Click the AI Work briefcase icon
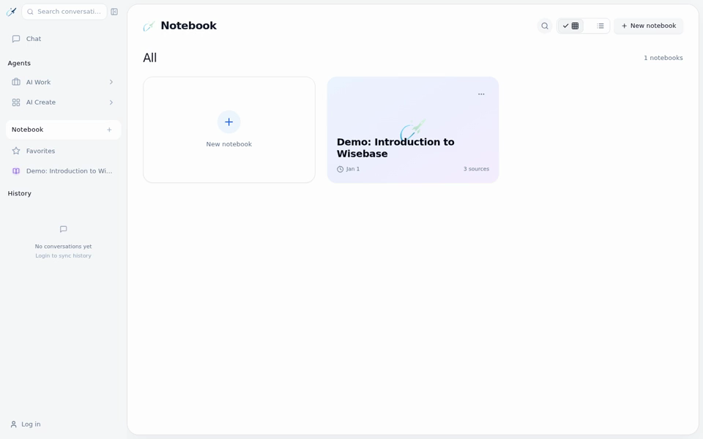The height and width of the screenshot is (439, 703). pos(16,82)
